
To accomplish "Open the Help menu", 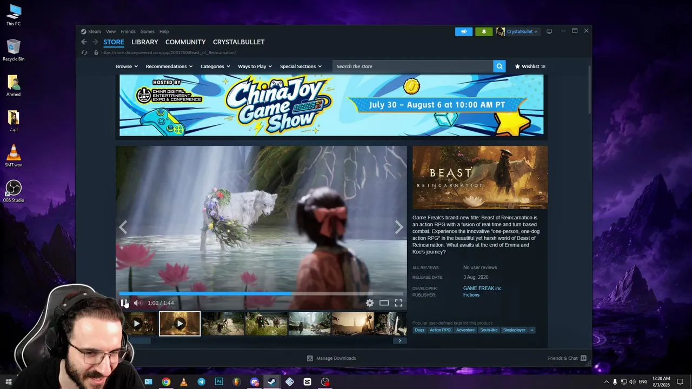I will [x=164, y=31].
